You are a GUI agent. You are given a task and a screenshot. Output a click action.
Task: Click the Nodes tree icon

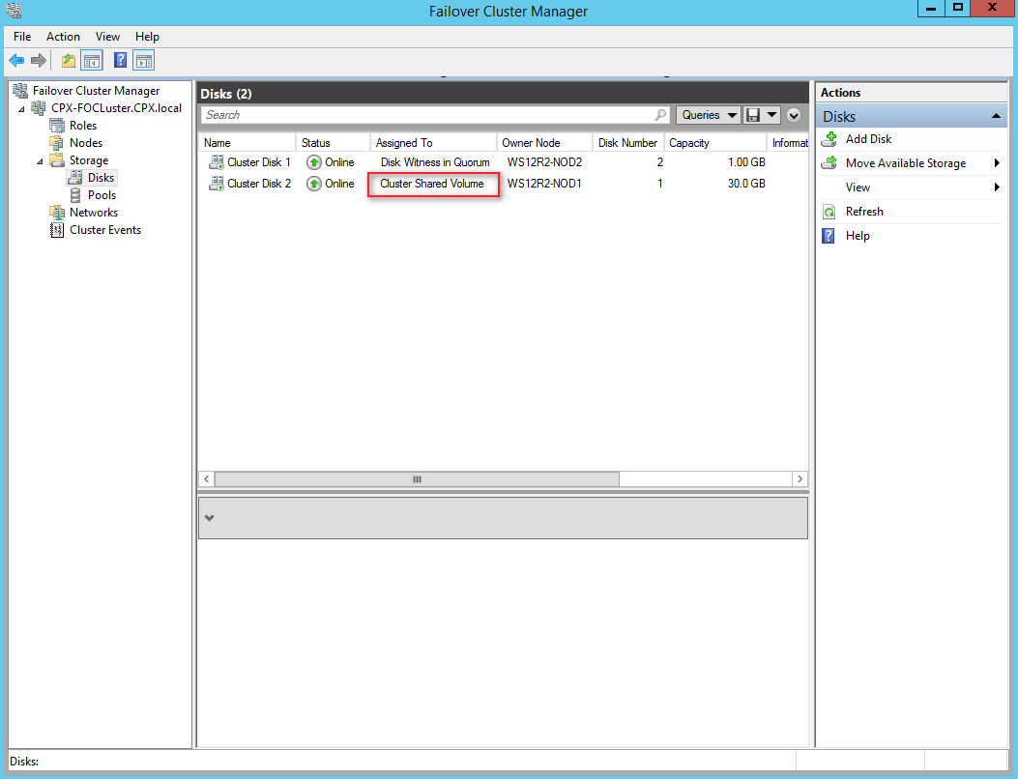click(57, 143)
